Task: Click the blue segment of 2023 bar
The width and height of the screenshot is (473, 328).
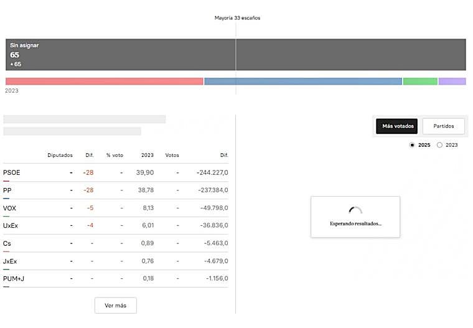Action: coord(302,82)
